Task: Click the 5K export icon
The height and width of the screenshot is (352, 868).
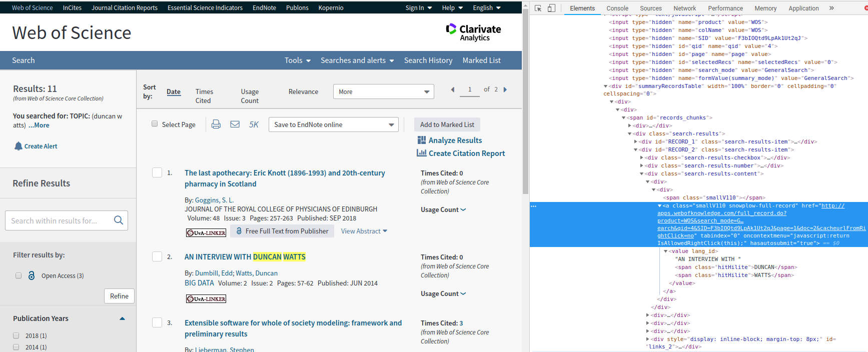Action: pos(254,124)
